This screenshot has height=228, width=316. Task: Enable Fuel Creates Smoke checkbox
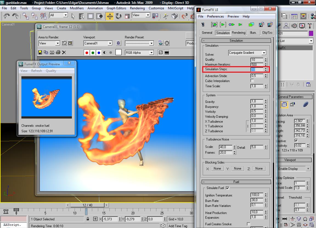tap(249, 224)
